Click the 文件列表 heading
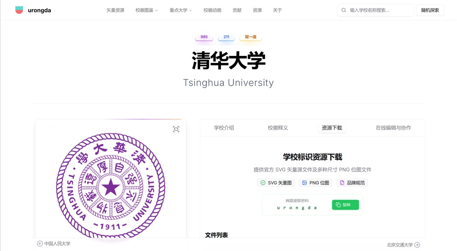Viewport: 457px width, 251px height. point(216,235)
